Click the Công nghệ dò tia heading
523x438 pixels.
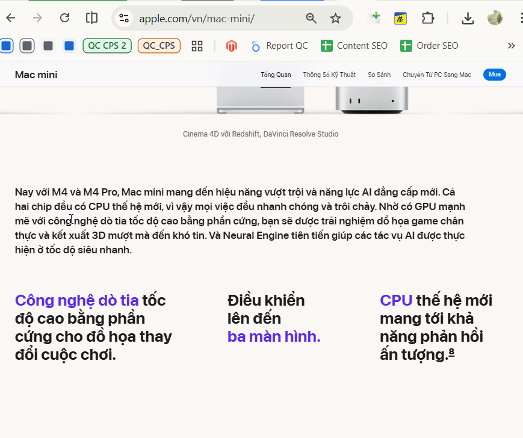click(93, 327)
